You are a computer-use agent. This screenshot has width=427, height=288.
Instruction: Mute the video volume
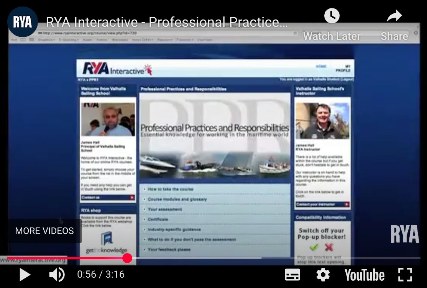(x=57, y=274)
